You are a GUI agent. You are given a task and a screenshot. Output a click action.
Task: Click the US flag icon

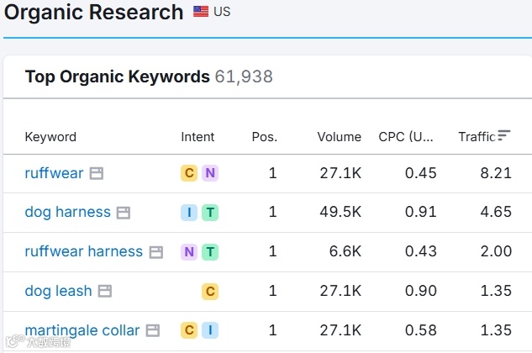pyautogui.click(x=201, y=12)
